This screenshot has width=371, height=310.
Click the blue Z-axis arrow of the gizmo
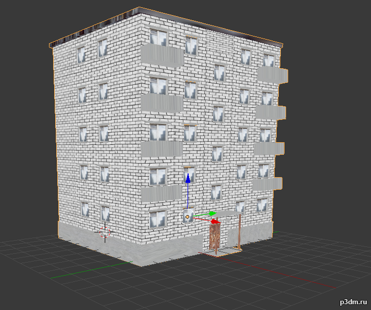click(x=188, y=180)
